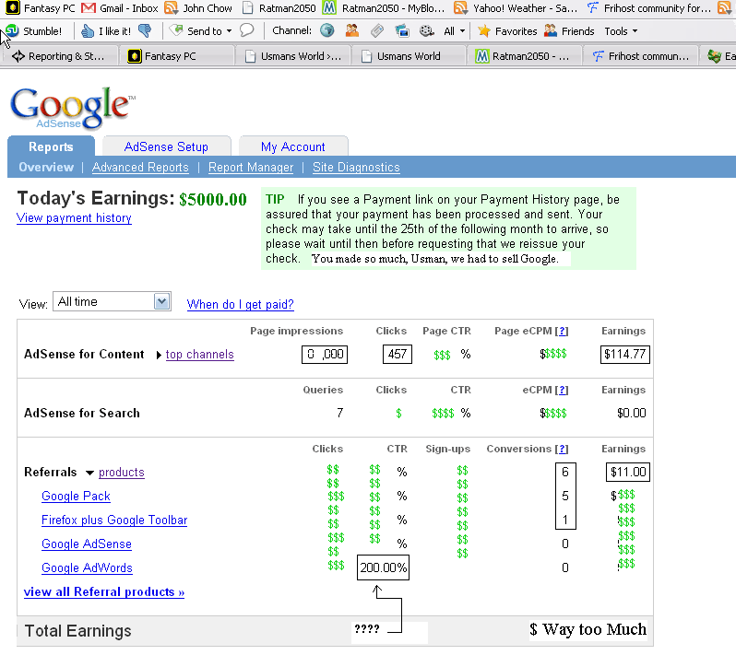Screen dimensions: 736x655
Task: Switch to Reporting & St... browser tab
Action: point(59,56)
